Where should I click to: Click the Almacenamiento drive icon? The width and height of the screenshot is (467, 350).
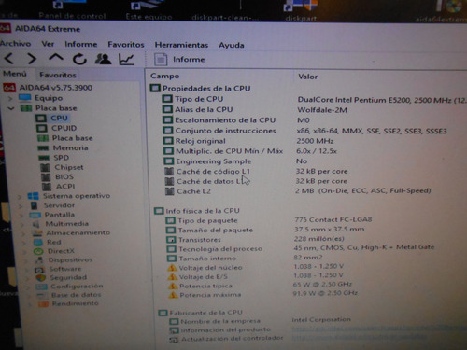pos(37,233)
